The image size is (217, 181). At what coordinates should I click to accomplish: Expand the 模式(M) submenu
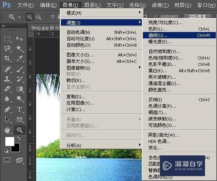[x=102, y=13]
